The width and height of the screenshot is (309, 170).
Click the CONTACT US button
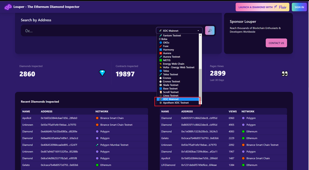[276, 43]
